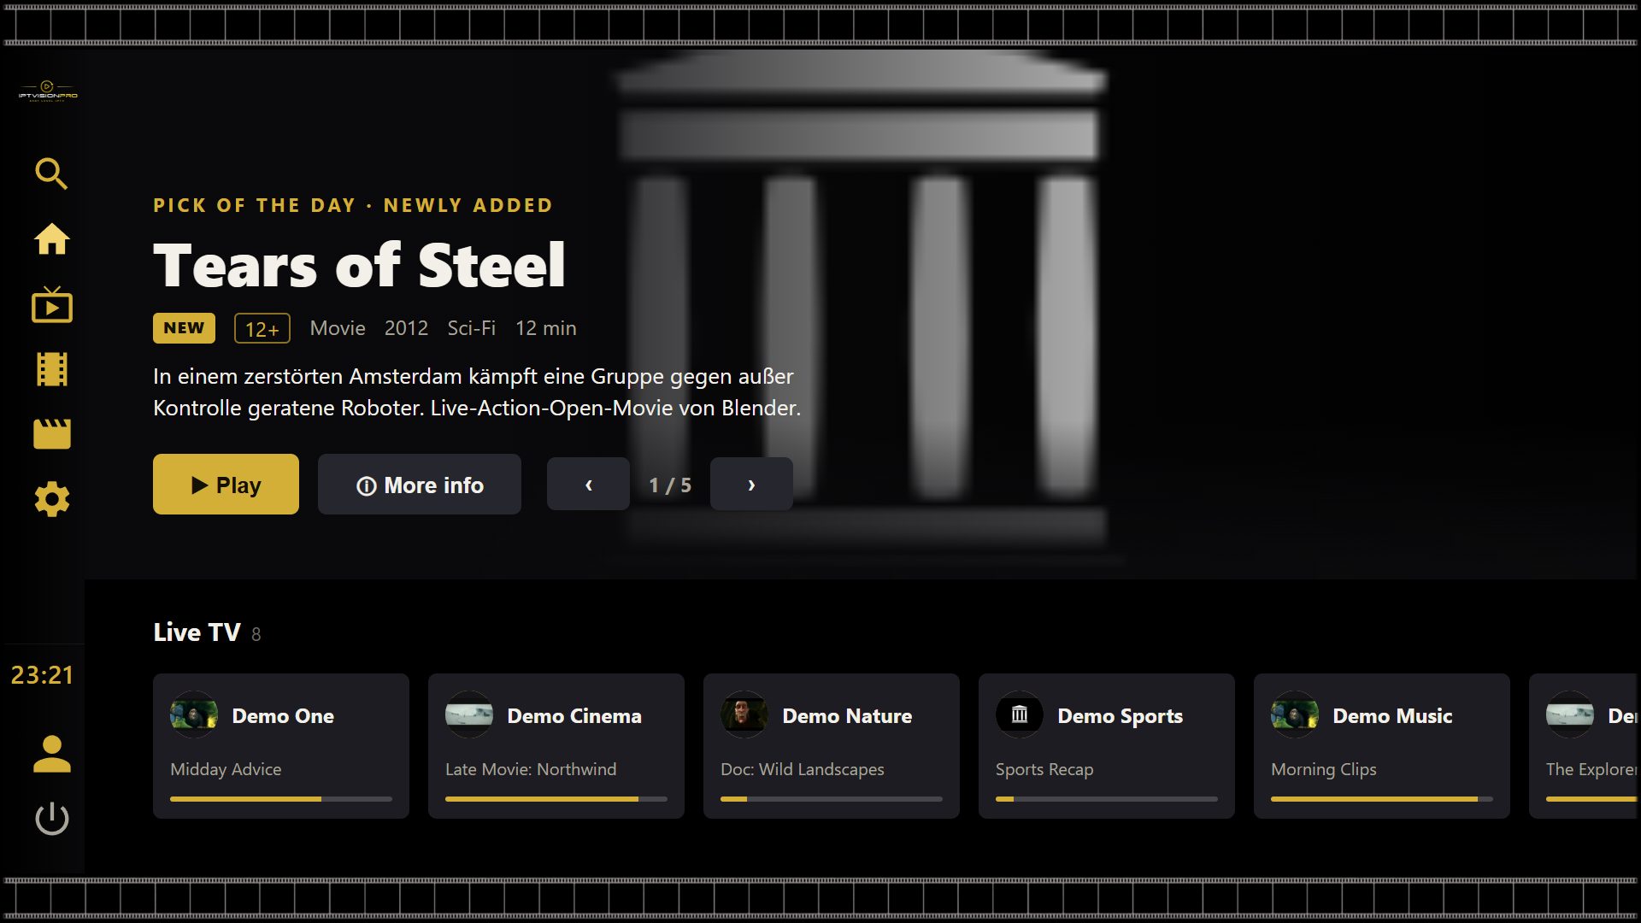
Task: Click Morning Clips program title
Action: (x=1324, y=769)
